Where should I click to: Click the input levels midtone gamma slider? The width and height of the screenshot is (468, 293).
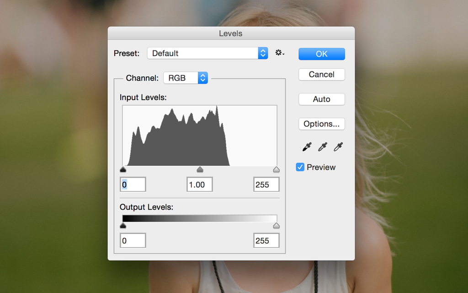point(200,169)
